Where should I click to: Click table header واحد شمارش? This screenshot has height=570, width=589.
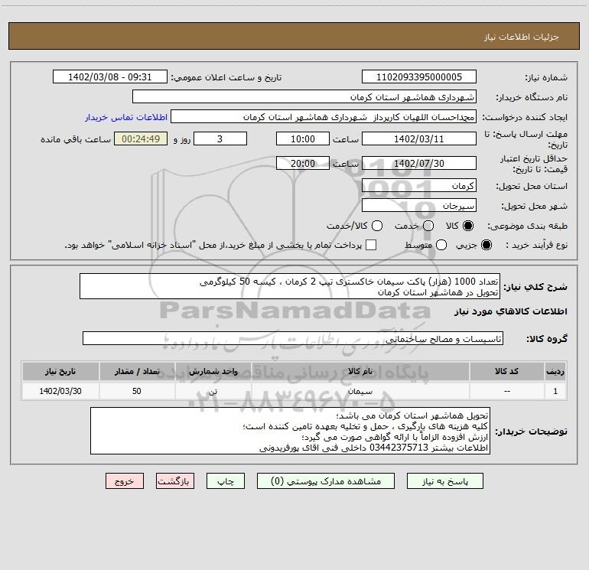pyautogui.click(x=213, y=372)
